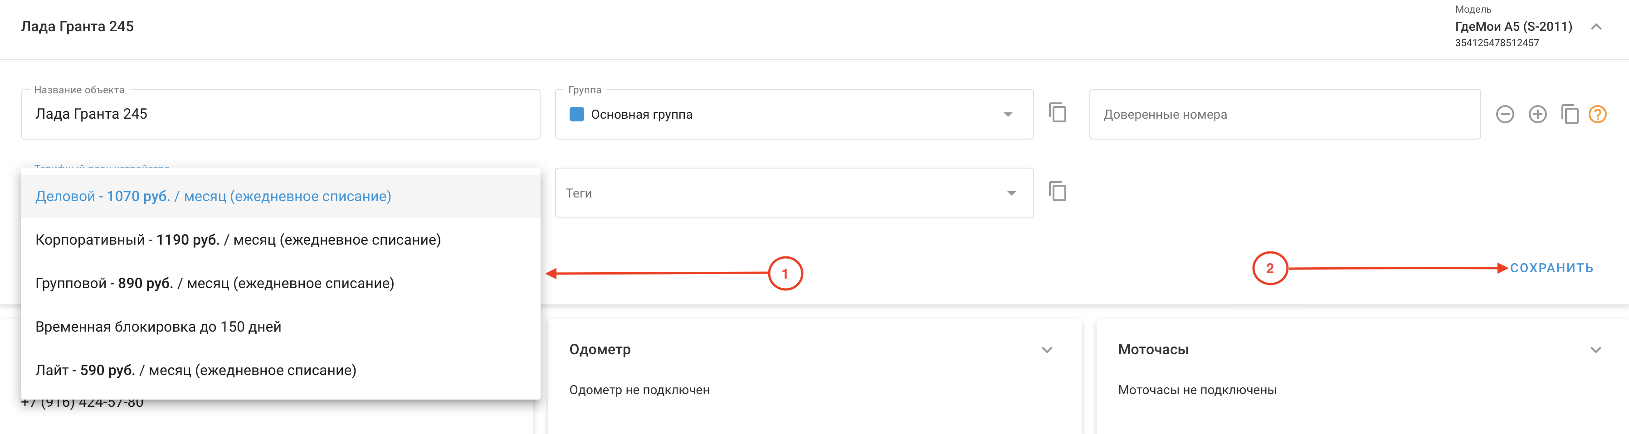This screenshot has height=434, width=1629.
Task: Open the orange help question icon
Action: tap(1597, 114)
